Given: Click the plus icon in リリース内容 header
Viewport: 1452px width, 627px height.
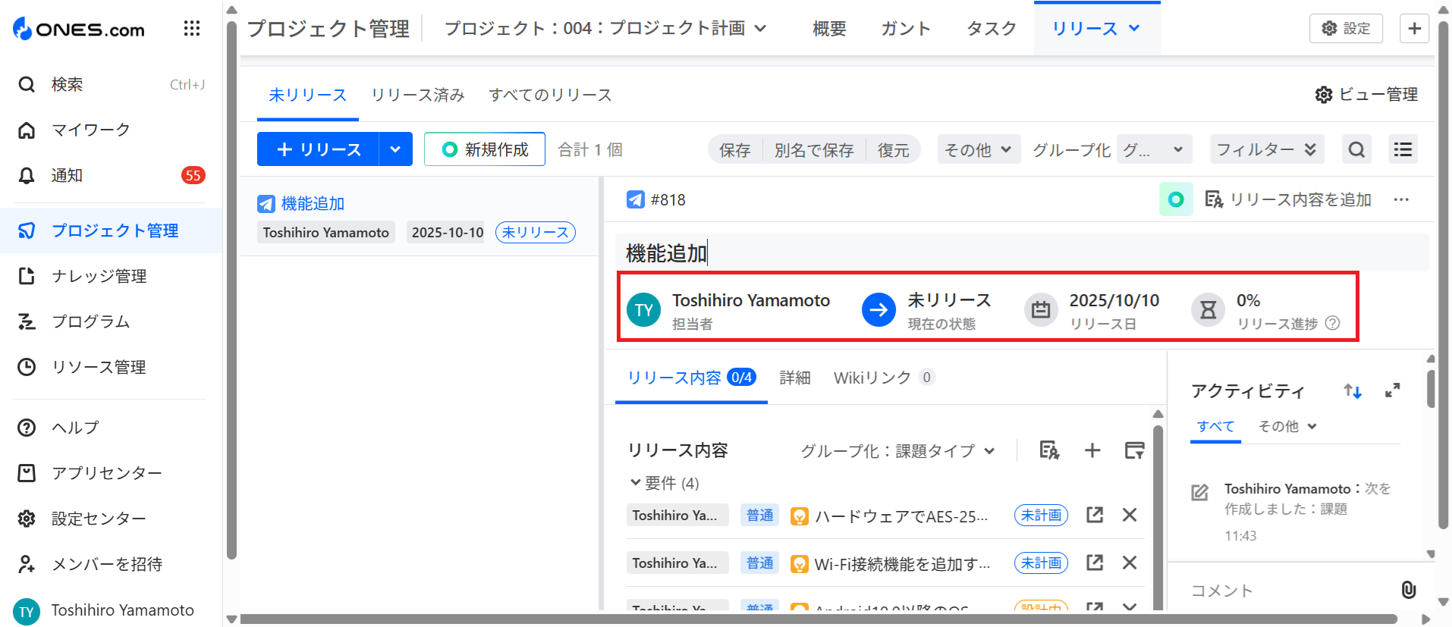Looking at the screenshot, I should tap(1092, 450).
